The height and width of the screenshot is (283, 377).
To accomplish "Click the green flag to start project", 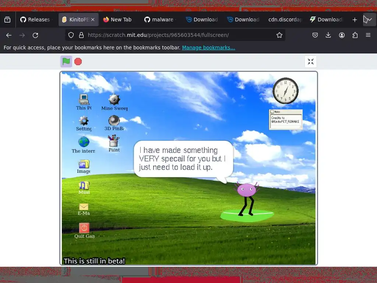I will point(66,62).
